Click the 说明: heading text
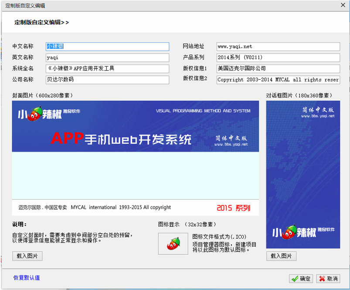 (x=20, y=224)
